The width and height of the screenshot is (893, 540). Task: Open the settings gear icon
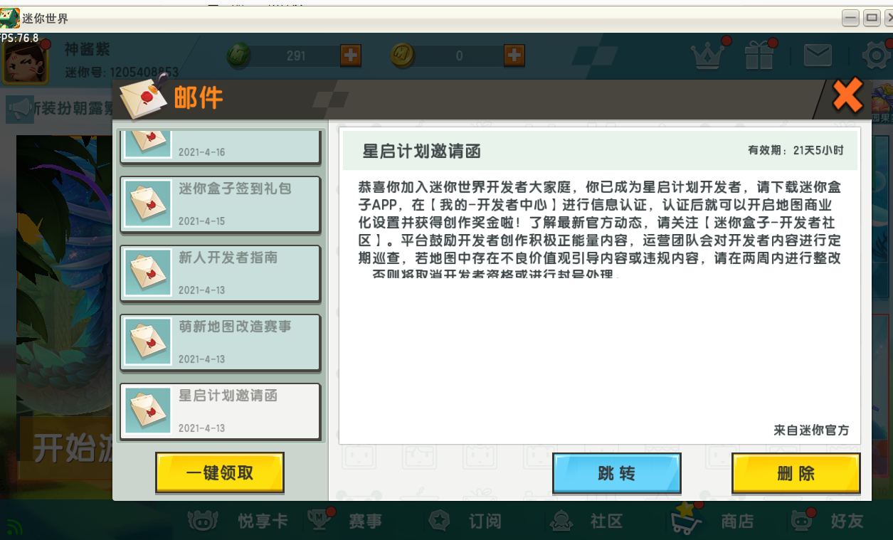(877, 55)
